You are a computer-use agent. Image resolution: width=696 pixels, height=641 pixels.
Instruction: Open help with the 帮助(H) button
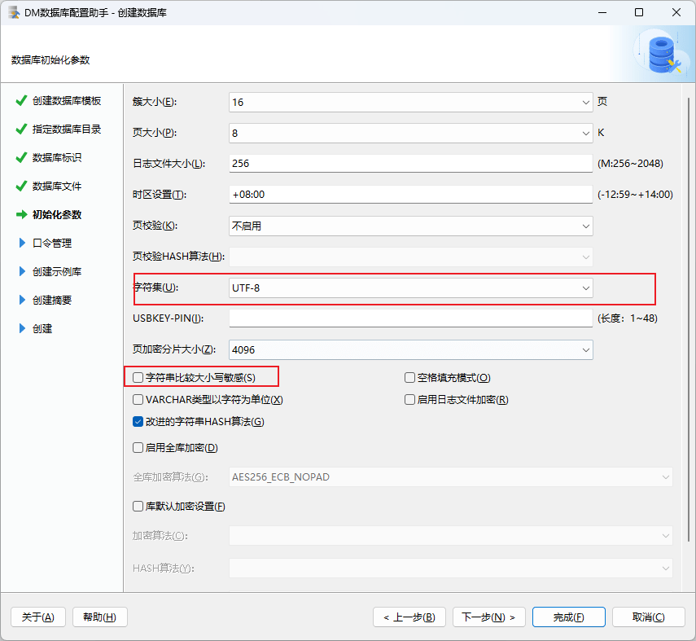coord(100,617)
